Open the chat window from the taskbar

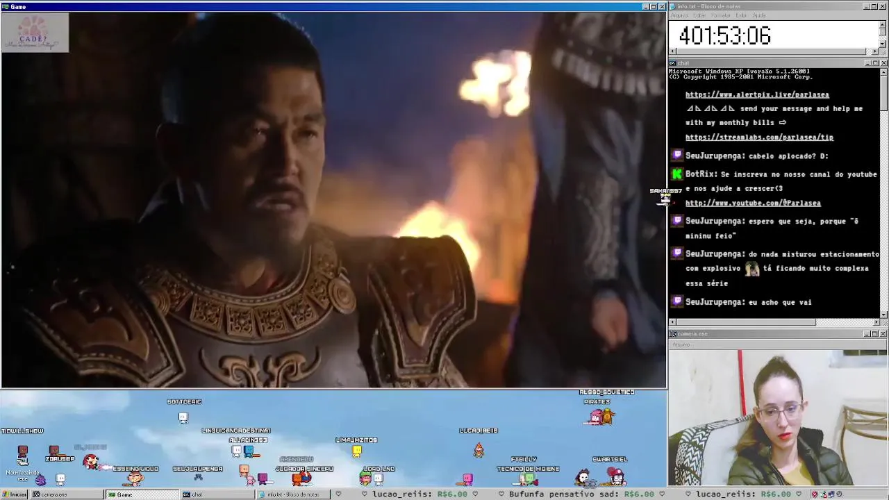(x=217, y=494)
